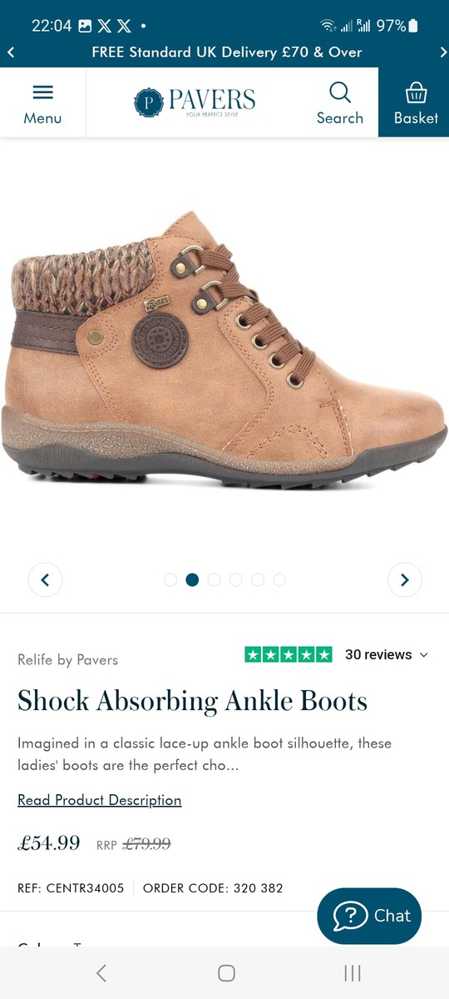Viewport: 449px width, 999px height.
Task: Tap the Relife by Pavers brand
Action: pyautogui.click(x=67, y=659)
